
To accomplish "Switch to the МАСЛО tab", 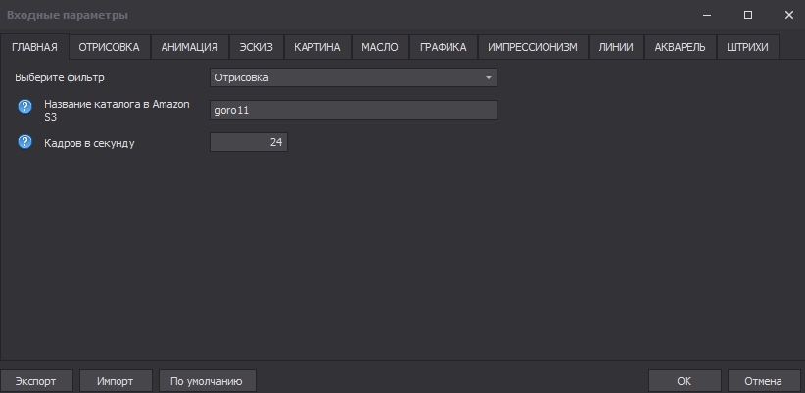I will click(379, 47).
